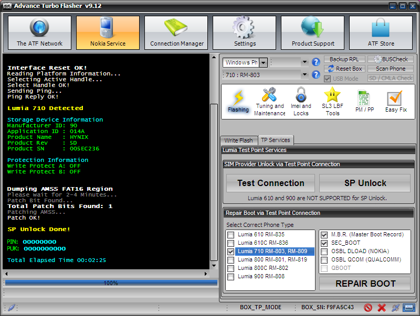Check Lumia 900 RM-808
Screen dimensions: 420x316
pos(230,277)
